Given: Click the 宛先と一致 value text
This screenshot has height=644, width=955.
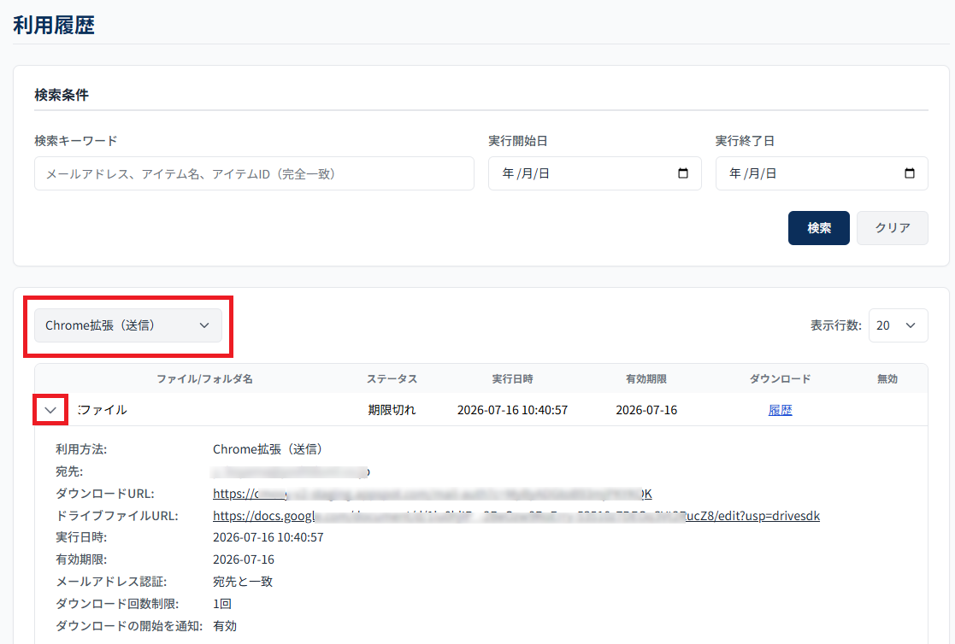Looking at the screenshot, I should pos(243,582).
